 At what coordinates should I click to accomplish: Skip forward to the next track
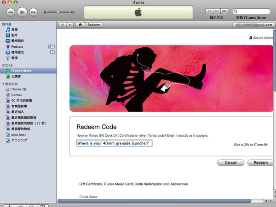coord(34,12)
